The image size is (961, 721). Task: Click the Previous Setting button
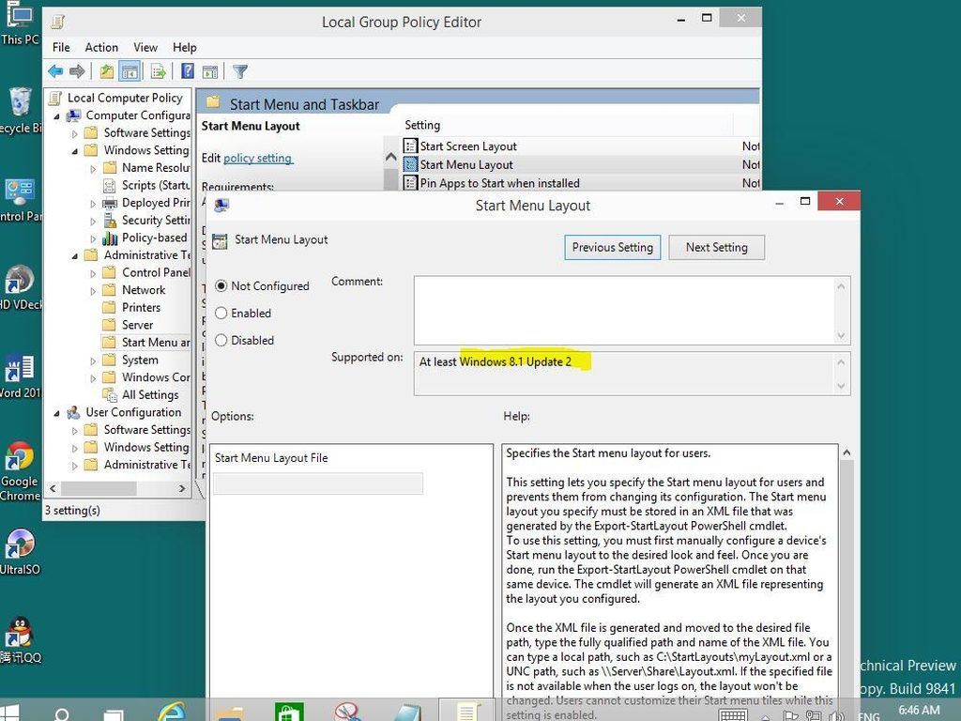(x=612, y=247)
